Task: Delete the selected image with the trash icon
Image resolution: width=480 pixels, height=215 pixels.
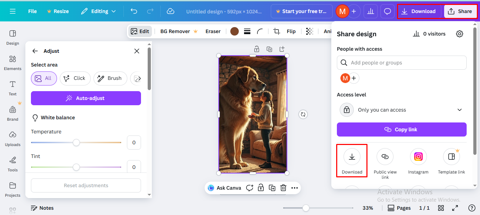Action: click(283, 188)
